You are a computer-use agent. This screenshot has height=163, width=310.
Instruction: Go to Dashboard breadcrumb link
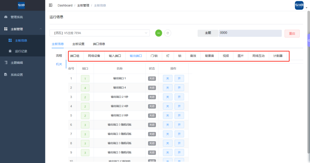coord(65,5)
